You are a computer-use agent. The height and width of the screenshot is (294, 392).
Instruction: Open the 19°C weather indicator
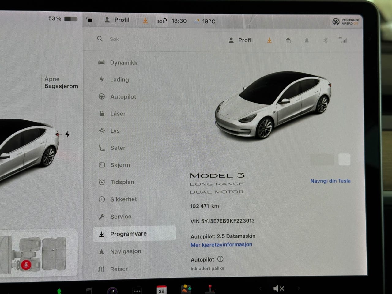[x=205, y=21]
